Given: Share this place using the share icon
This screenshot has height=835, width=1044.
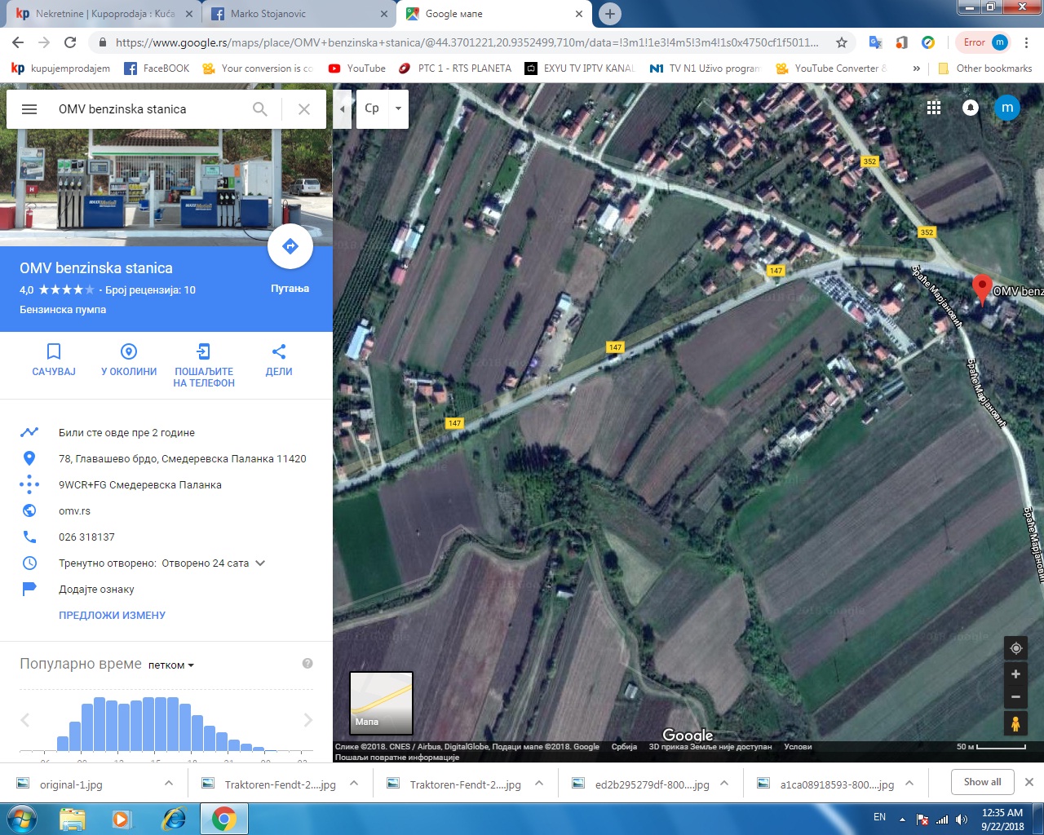Looking at the screenshot, I should (x=279, y=352).
